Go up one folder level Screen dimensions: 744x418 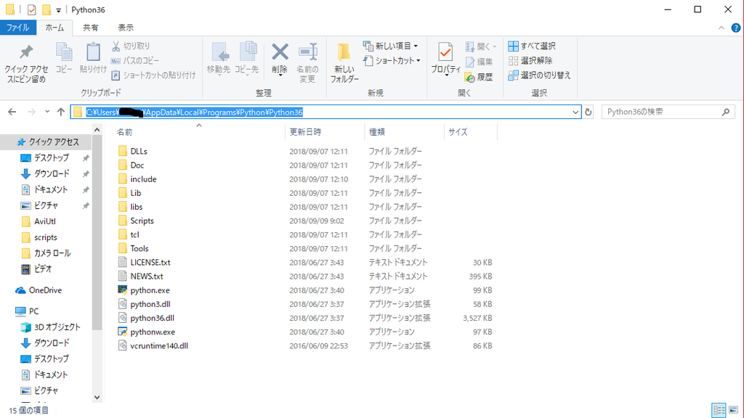coord(61,112)
